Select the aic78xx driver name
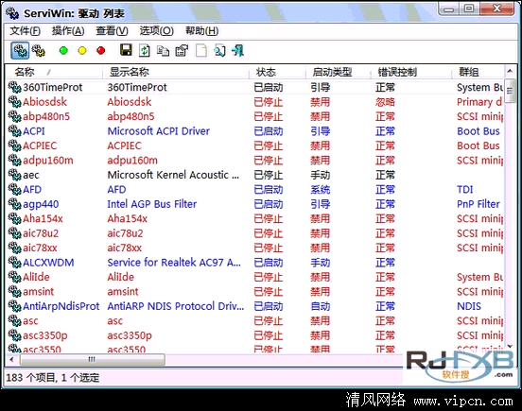Screen dimensions: 522x411 pos(40,248)
